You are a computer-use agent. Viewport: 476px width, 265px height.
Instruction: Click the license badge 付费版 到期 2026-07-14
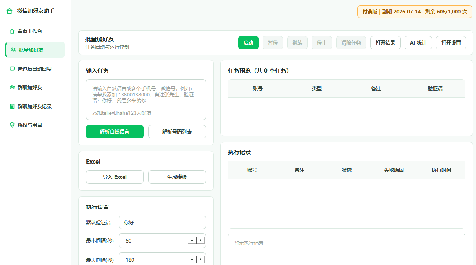tap(415, 12)
